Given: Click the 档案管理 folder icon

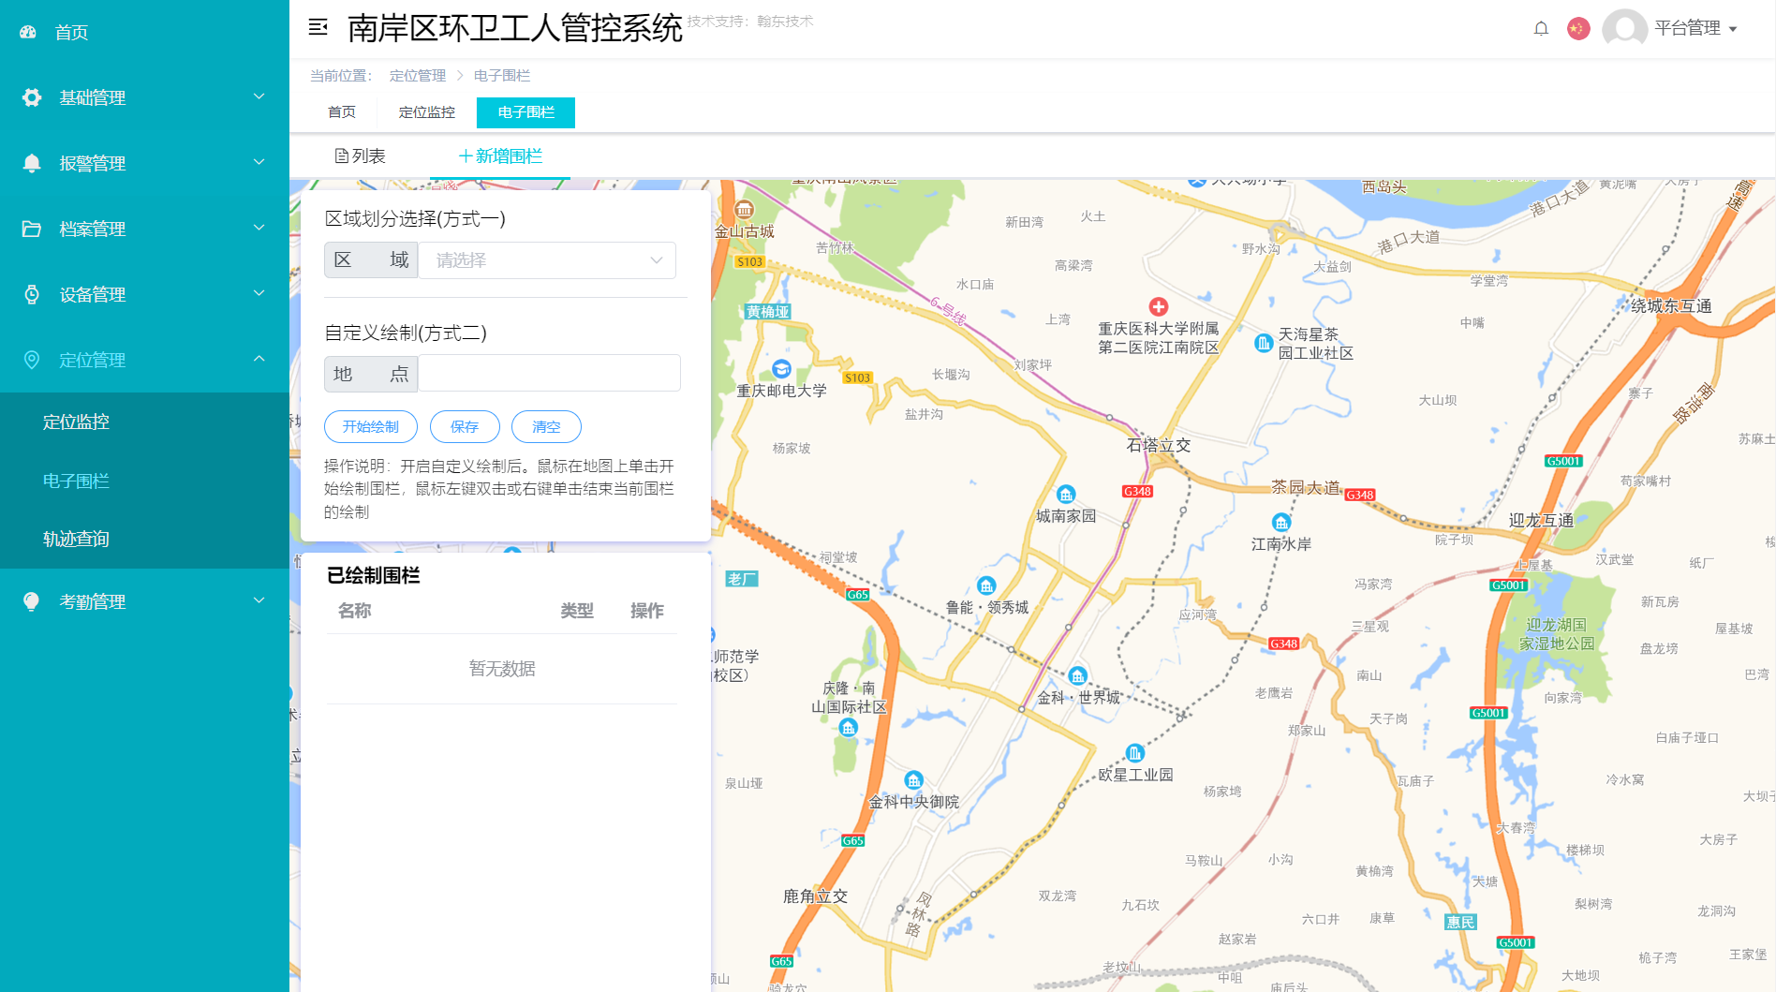Looking at the screenshot, I should pos(32,229).
